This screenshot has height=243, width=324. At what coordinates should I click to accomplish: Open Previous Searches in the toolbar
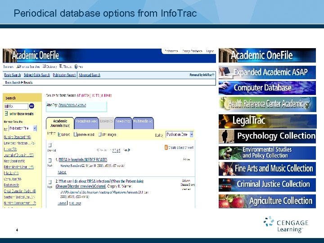[x=28, y=67]
